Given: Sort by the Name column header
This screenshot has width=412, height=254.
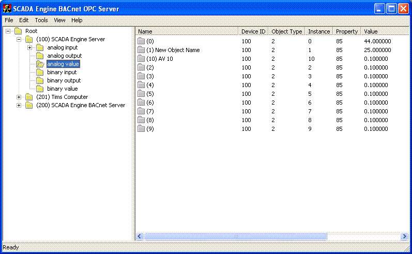Looking at the screenshot, I should 187,31.
